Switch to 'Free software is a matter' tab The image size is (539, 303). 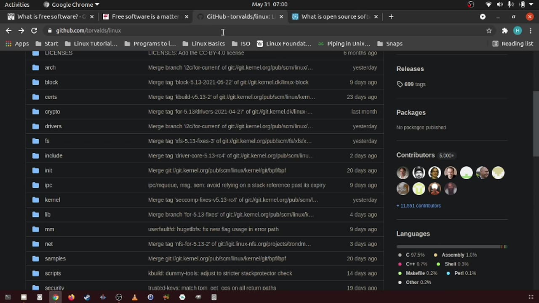point(145,16)
